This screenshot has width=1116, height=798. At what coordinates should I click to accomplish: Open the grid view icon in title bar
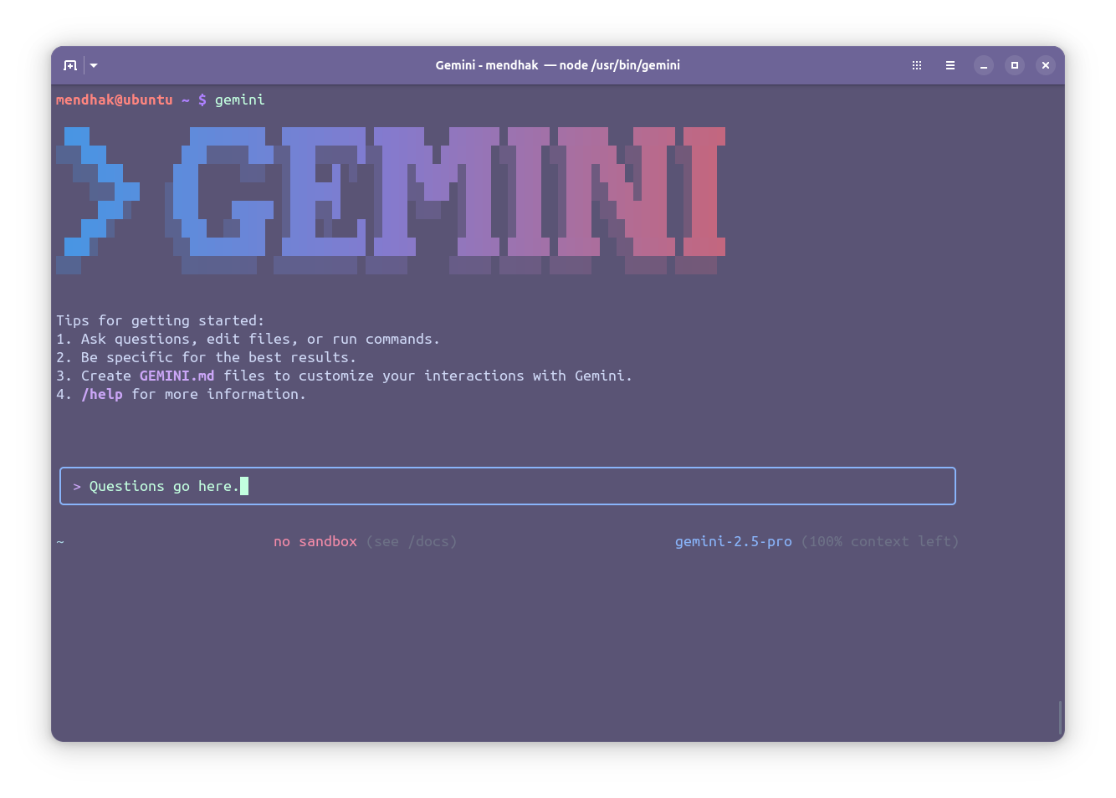click(x=917, y=65)
